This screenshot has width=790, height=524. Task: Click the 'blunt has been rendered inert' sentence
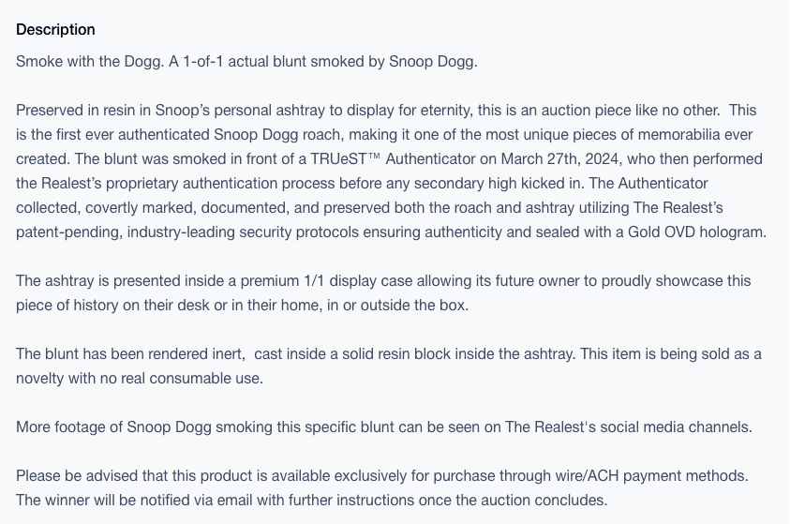130,353
